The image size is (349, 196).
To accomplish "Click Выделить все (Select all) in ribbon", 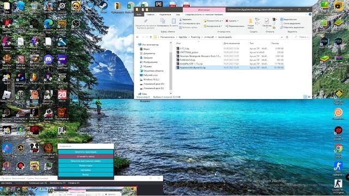I will [x=288, y=20].
